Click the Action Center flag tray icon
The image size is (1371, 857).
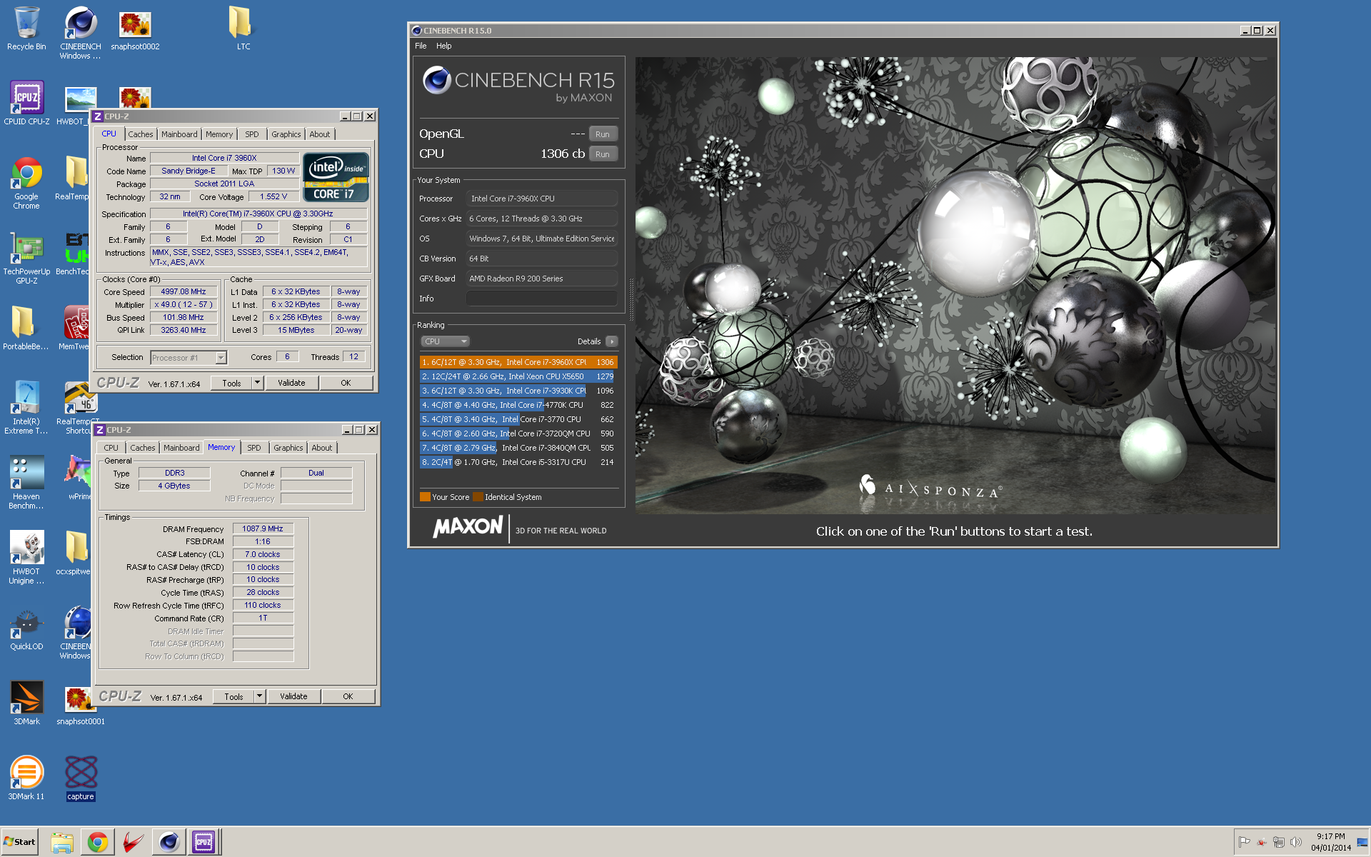1244,842
